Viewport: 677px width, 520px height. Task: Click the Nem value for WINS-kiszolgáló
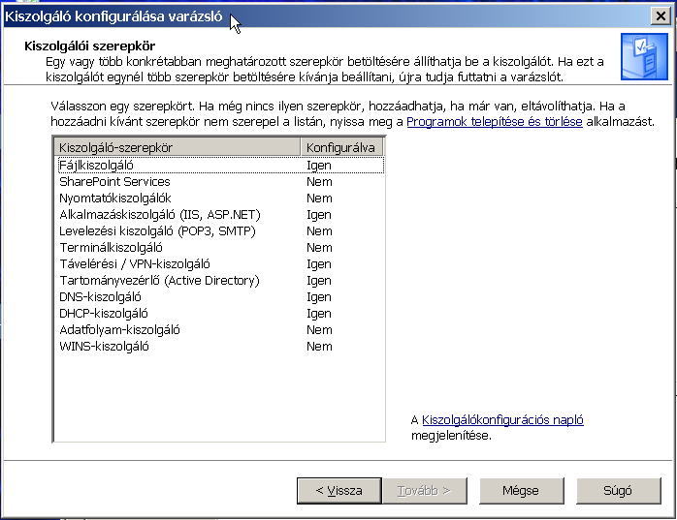click(x=319, y=347)
